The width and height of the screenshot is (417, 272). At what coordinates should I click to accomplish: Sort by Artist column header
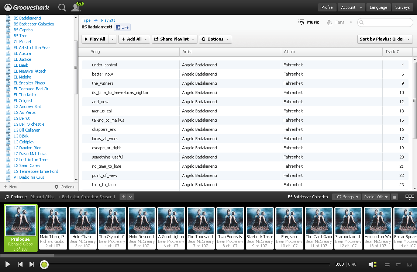(x=230, y=52)
